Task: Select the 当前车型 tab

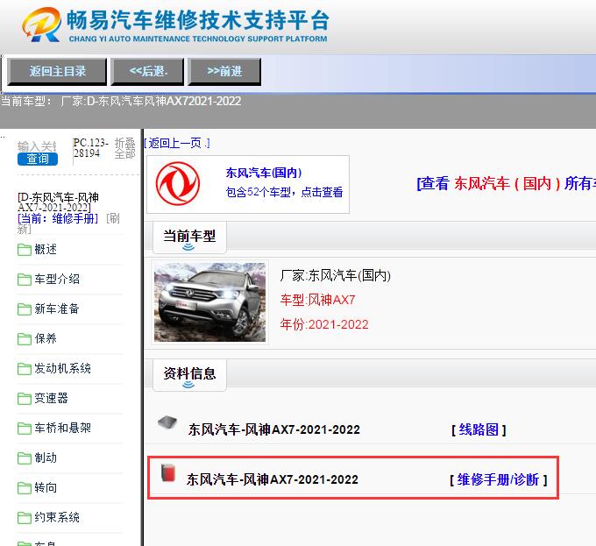Action: click(189, 238)
